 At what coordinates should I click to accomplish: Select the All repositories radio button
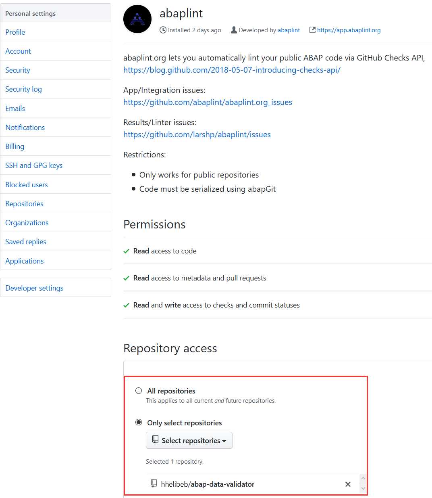[139, 391]
